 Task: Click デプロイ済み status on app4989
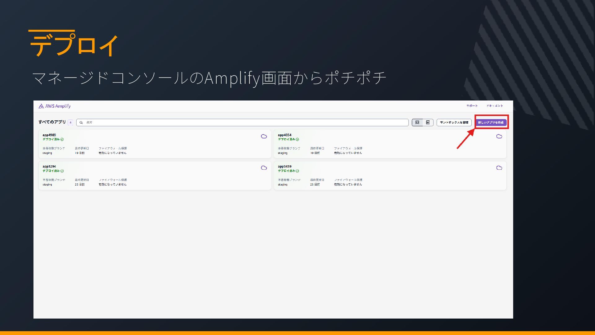pyautogui.click(x=53, y=139)
